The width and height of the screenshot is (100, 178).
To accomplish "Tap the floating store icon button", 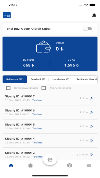I will click(x=50, y=160).
